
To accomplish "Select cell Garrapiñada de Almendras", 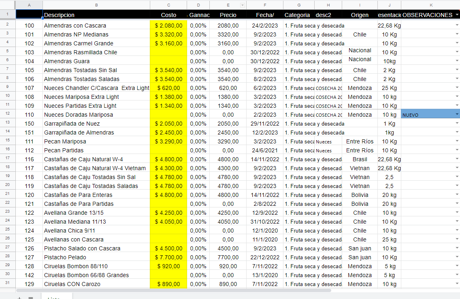I will coord(96,132).
